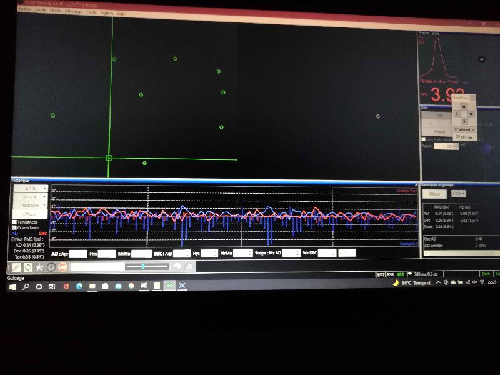Click the DEC MnMo spin field
Image resolution: width=500 pixels, height=375 pixels.
[x=243, y=254]
